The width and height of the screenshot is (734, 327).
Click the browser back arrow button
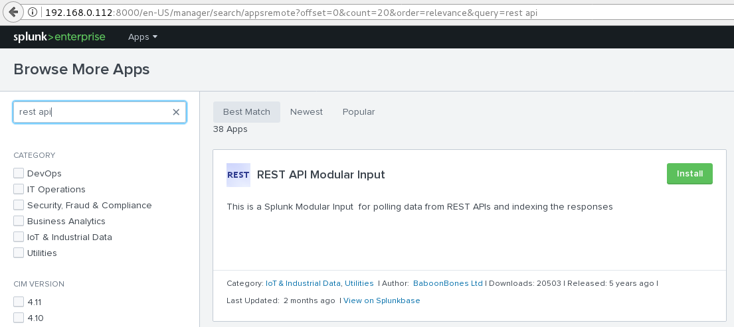[13, 12]
